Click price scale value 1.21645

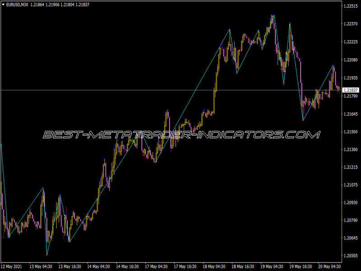tap(351, 114)
